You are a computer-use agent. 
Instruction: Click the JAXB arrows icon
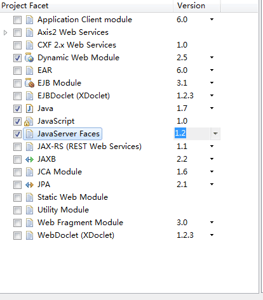tap(29, 159)
